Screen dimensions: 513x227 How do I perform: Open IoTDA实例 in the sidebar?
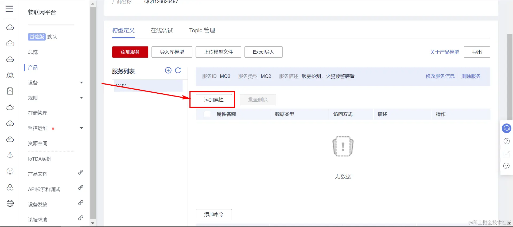click(40, 159)
